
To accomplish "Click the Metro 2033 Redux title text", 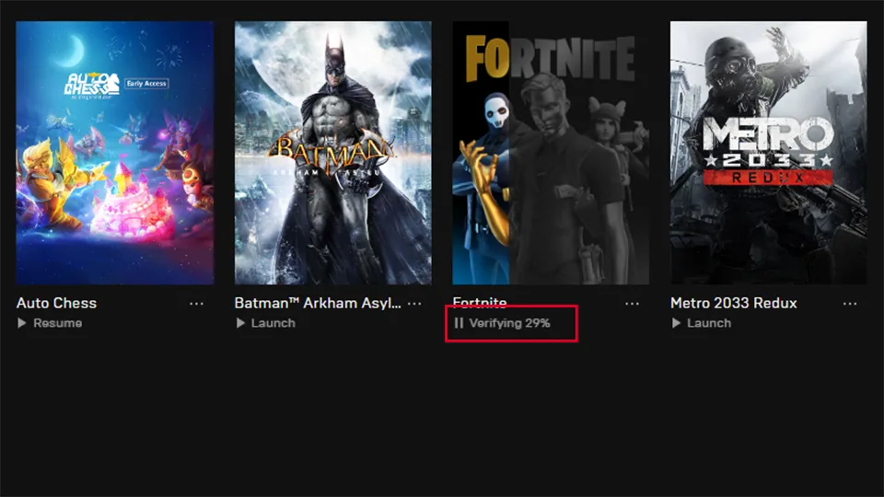I will [734, 303].
